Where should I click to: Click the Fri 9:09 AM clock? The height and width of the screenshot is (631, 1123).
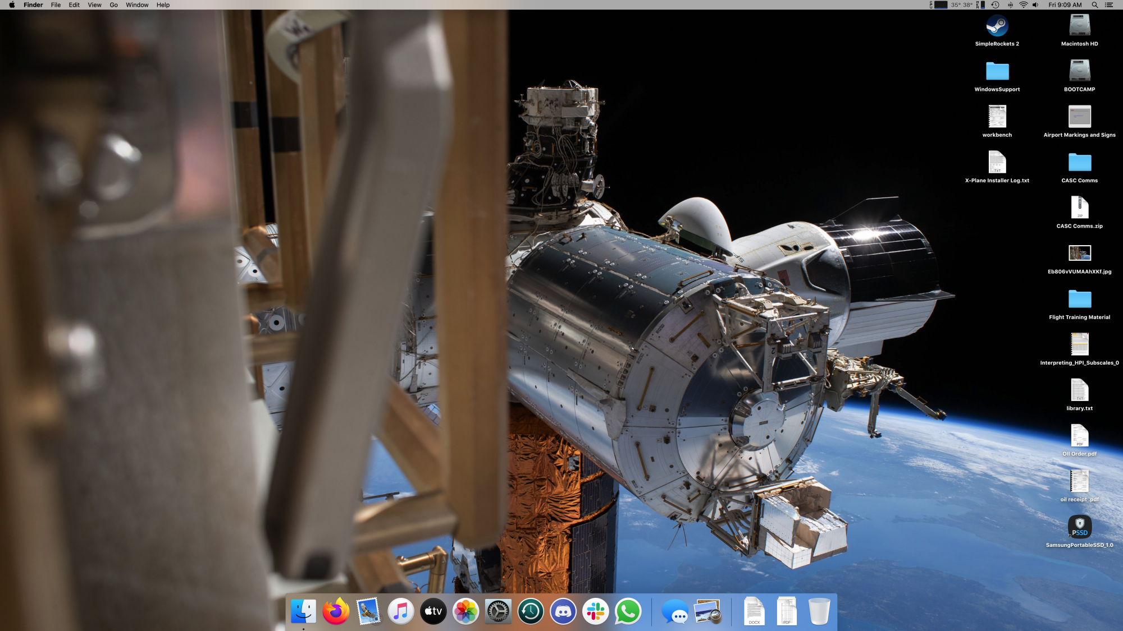pyautogui.click(x=1065, y=4)
